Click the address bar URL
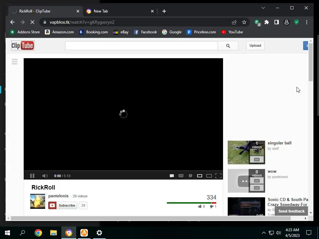The height and width of the screenshot is (239, 319). [82, 22]
